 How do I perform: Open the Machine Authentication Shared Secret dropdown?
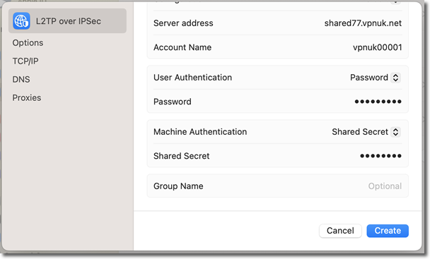click(366, 132)
